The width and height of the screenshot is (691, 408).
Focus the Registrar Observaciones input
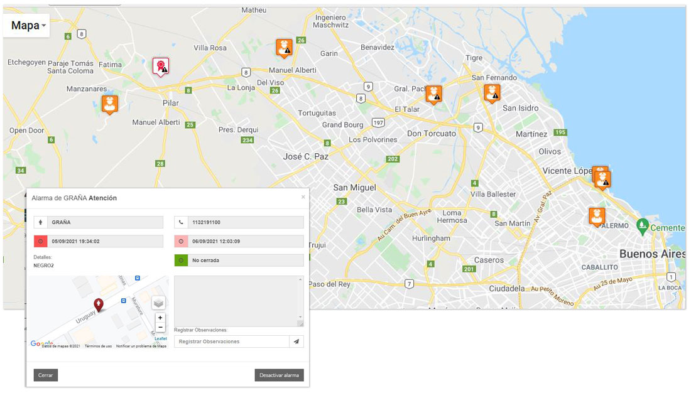click(x=232, y=341)
